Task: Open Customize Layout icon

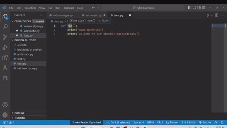Action: [x=204, y=8]
